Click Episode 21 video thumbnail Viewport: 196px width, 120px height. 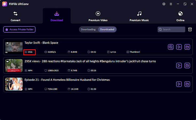[x=14, y=84]
